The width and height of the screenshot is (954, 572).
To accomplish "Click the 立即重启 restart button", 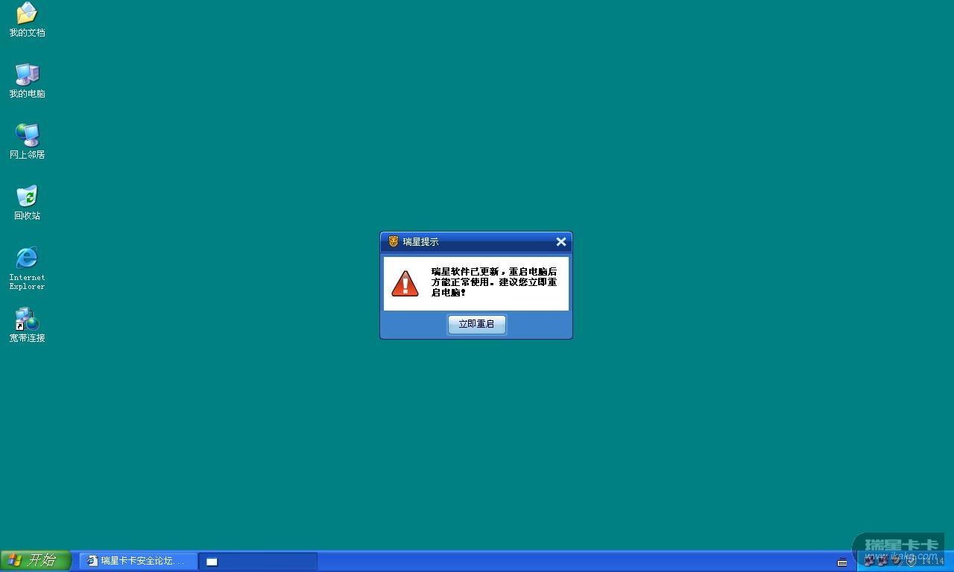I will [x=477, y=324].
